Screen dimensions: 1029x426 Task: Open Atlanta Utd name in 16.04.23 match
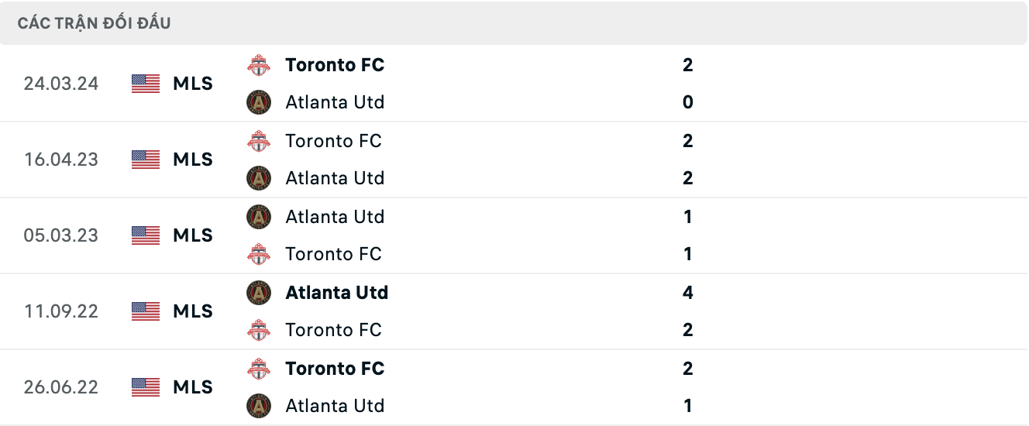(335, 178)
